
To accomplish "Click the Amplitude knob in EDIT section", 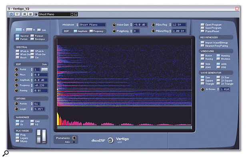I will [16, 80].
